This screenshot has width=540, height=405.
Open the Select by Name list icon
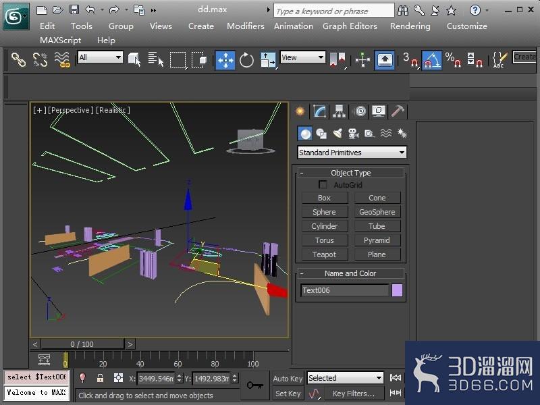tap(156, 60)
